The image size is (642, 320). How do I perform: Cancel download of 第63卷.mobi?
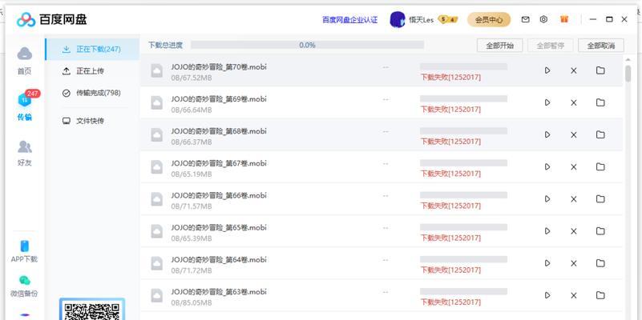click(574, 295)
